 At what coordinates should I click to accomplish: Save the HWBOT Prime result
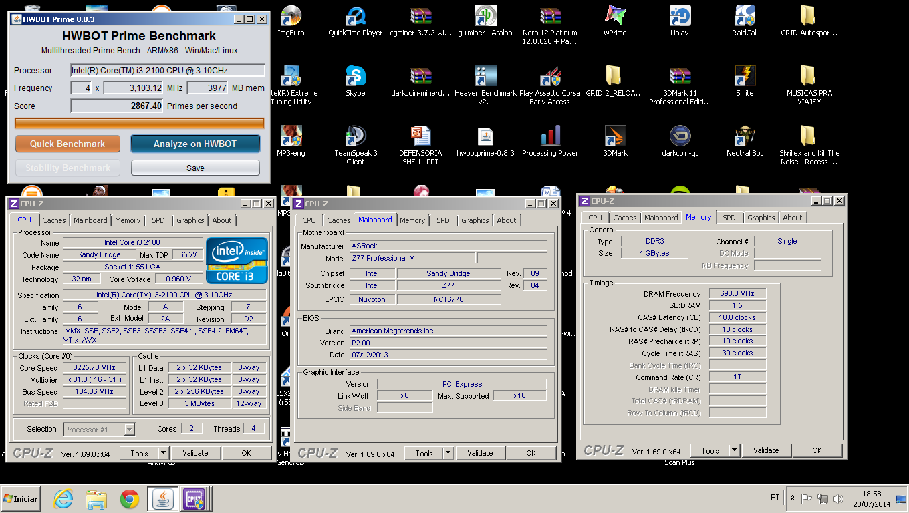(195, 168)
